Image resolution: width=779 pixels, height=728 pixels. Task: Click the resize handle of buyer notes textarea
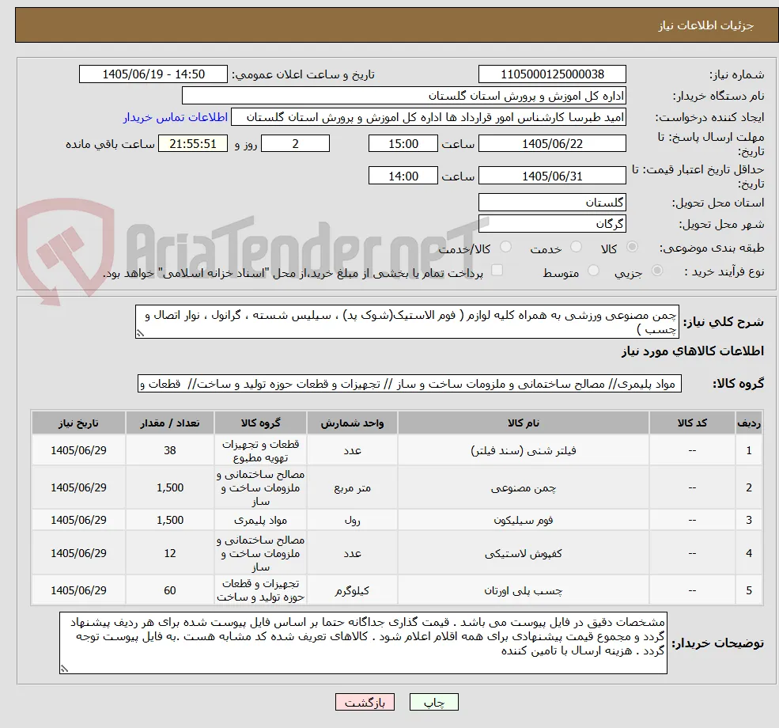click(x=64, y=669)
